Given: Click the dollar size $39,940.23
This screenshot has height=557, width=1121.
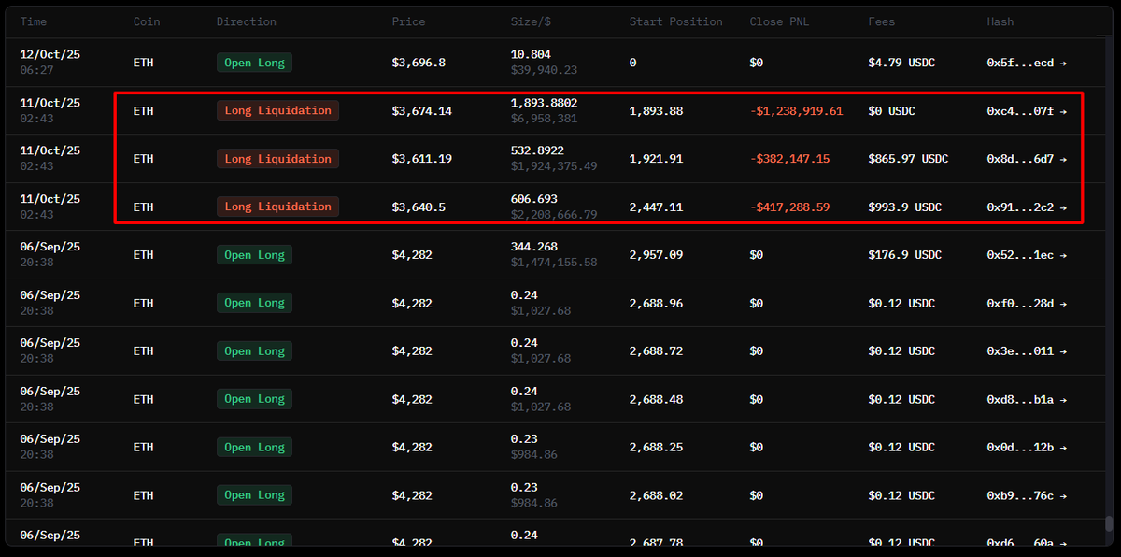Looking at the screenshot, I should (544, 70).
